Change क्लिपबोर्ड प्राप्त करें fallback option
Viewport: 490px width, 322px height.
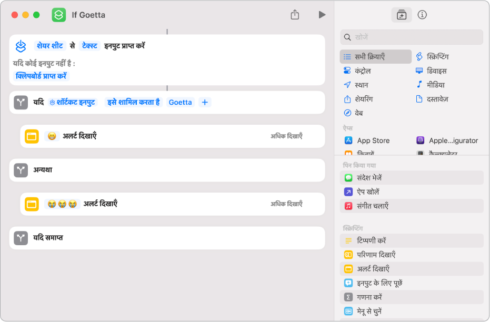click(41, 76)
